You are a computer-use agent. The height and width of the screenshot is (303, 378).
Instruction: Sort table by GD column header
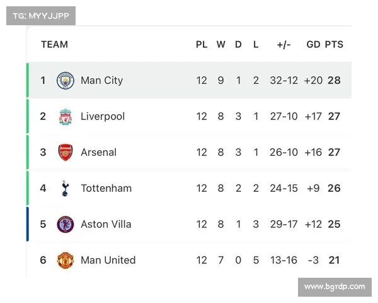[x=313, y=44]
